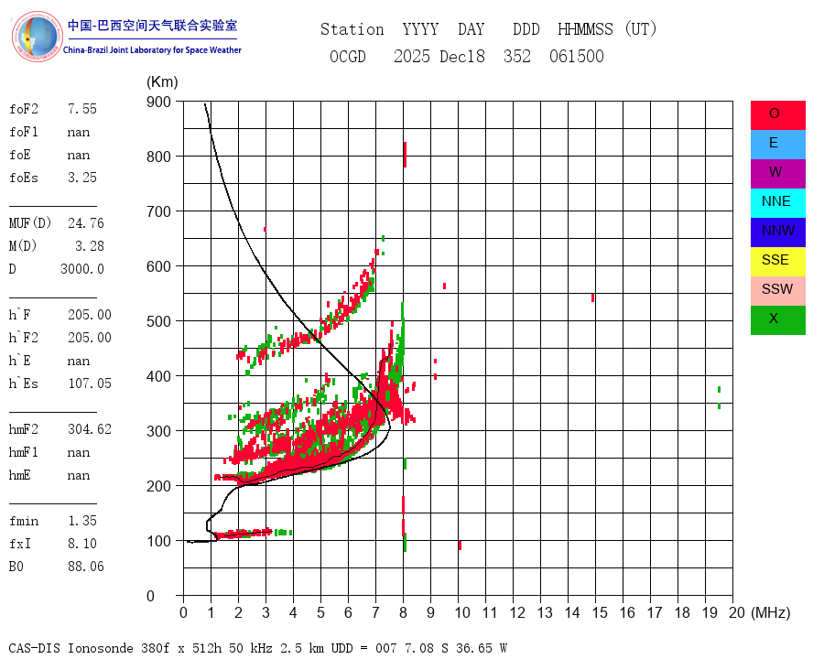Image resolution: width=824 pixels, height=659 pixels.
Task: Click the year 2025 in header
Action: (412, 56)
